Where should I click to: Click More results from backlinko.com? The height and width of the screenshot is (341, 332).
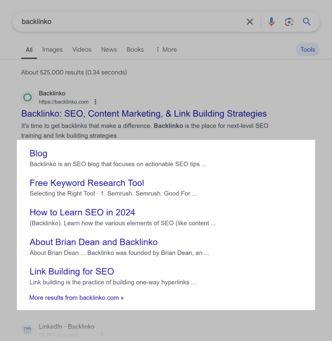tap(77, 298)
